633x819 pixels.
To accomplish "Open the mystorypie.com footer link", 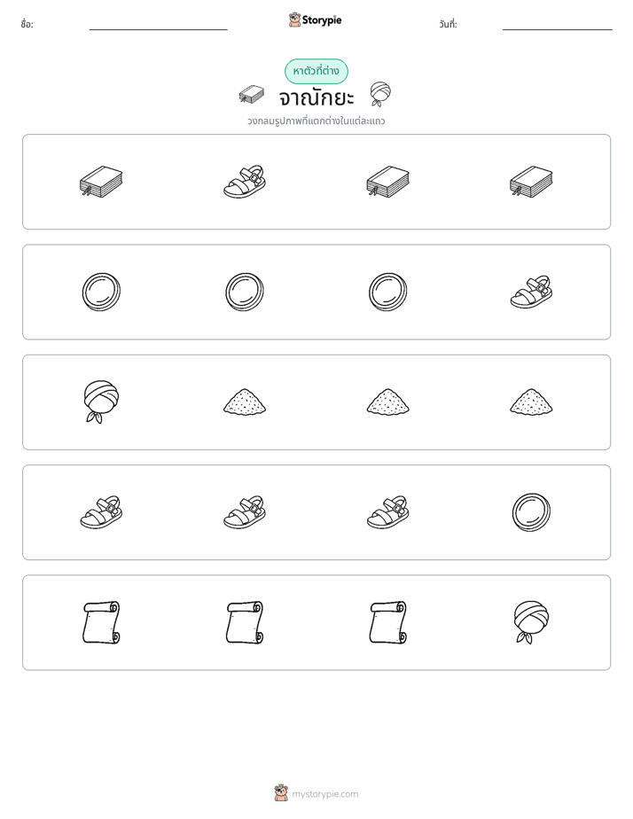I will coord(316,793).
